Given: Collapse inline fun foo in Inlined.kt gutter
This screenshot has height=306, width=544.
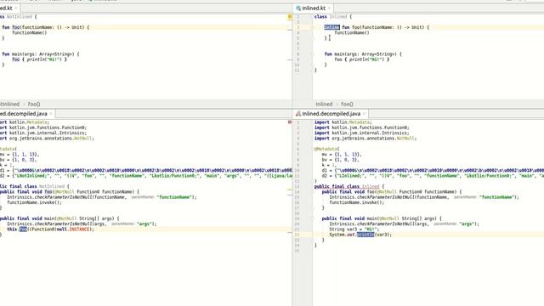Looking at the screenshot, I should 312,27.
